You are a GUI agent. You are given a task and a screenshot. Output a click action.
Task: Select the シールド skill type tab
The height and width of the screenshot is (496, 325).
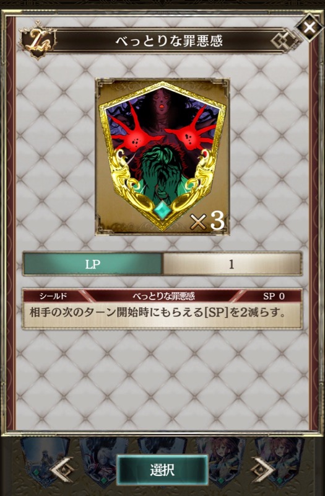[x=54, y=296]
